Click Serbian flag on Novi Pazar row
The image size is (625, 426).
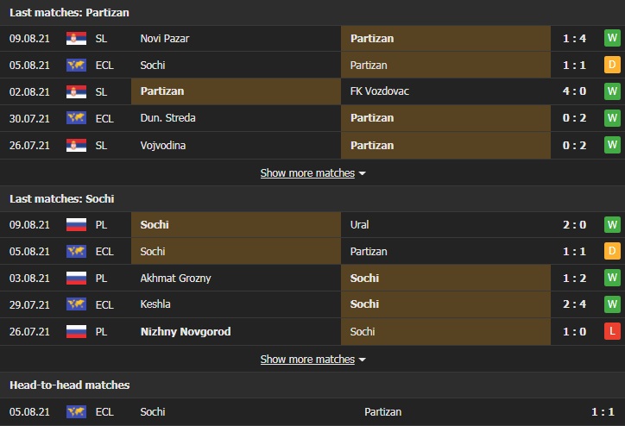[x=76, y=39]
